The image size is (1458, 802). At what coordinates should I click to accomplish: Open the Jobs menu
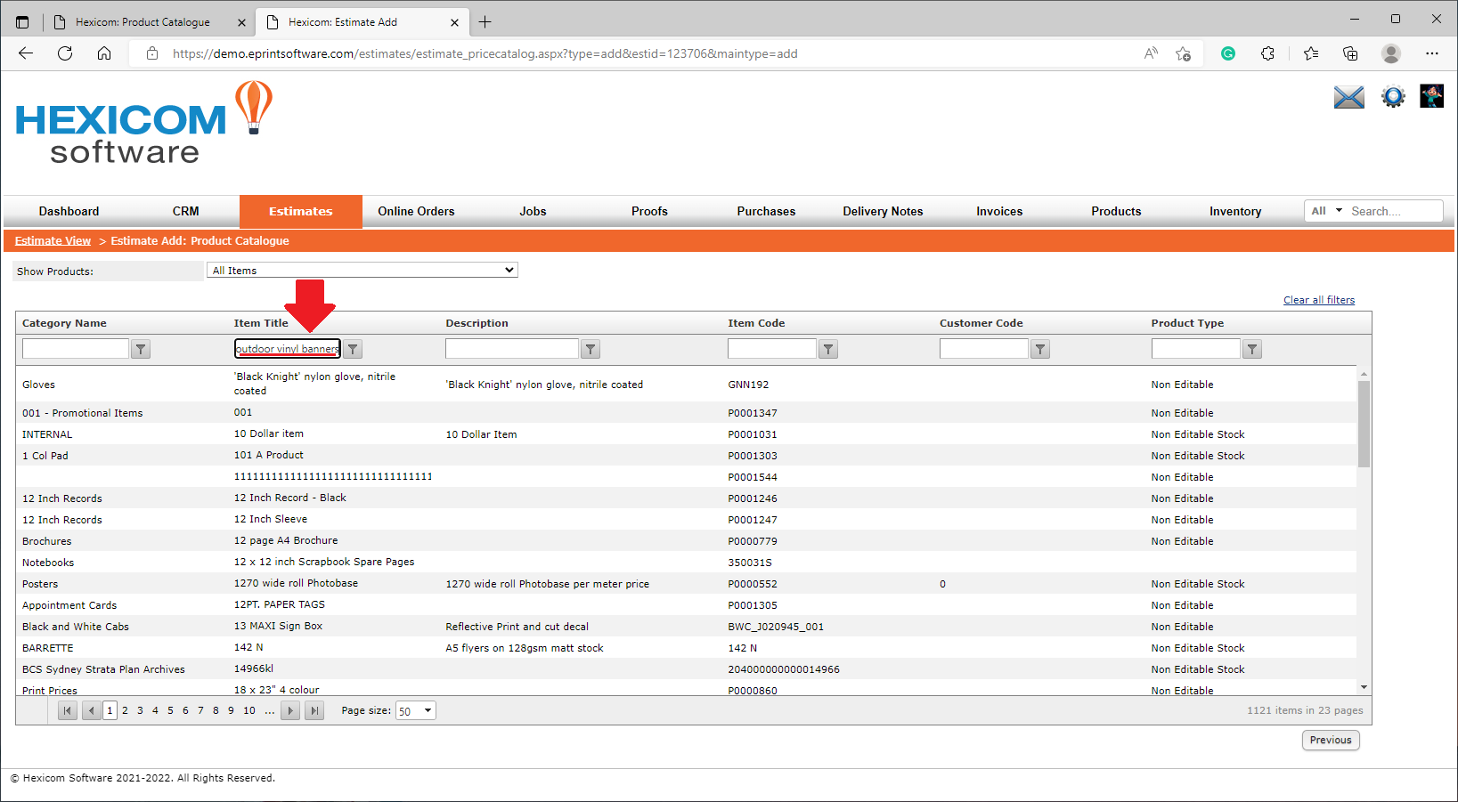pos(533,211)
